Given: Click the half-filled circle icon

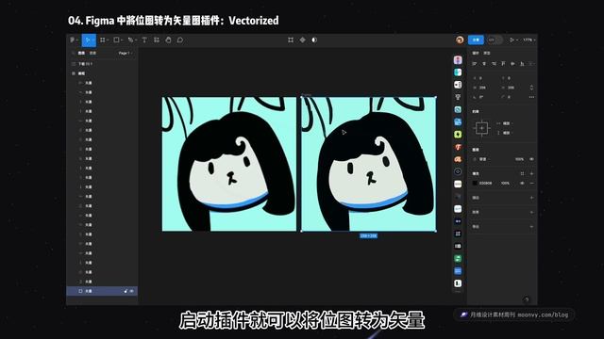Looking at the screenshot, I should tap(314, 40).
